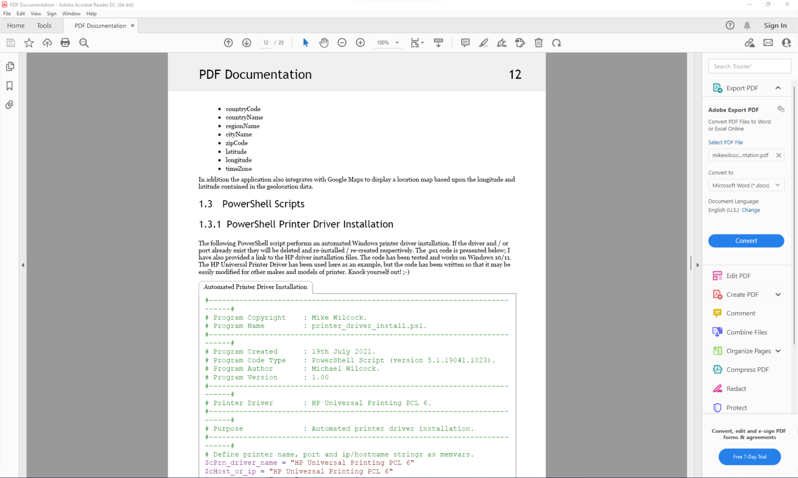
Task: Open the Convert to format dropdown
Action: (746, 185)
